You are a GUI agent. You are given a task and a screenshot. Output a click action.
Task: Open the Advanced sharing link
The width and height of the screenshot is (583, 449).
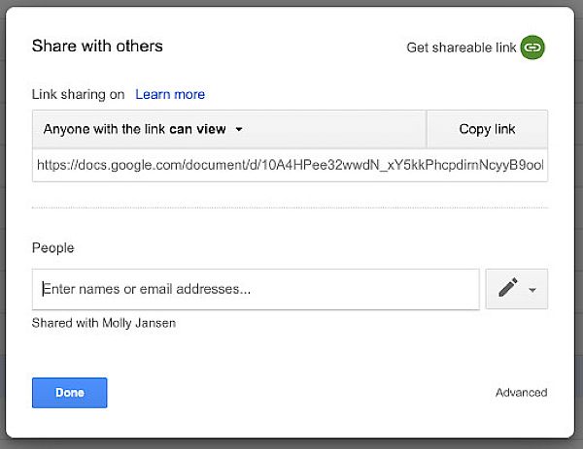521,393
